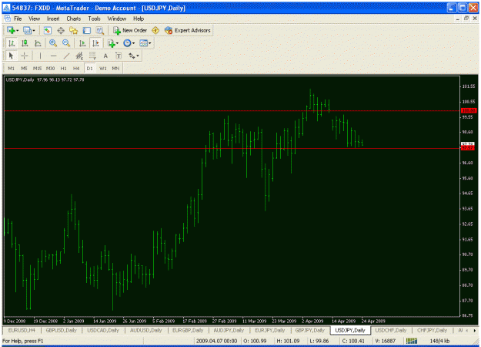This screenshot has width=481, height=347.
Task: Click connection status bars in status bar
Action: tap(412, 341)
